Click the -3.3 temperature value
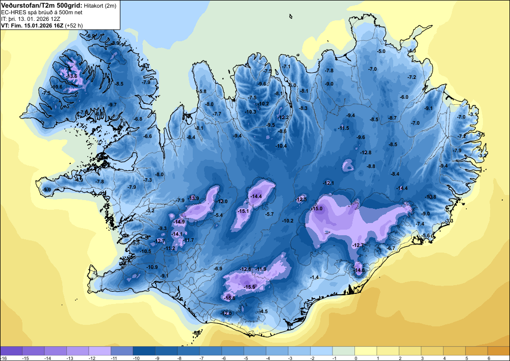 [449, 221]
